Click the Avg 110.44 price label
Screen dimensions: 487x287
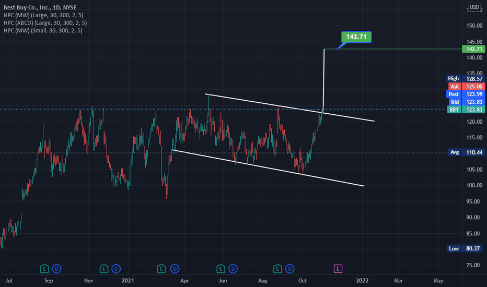[x=467, y=152]
